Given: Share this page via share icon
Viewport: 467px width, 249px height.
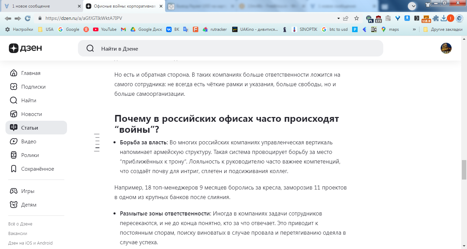Looking at the screenshot, I should tap(346, 18).
